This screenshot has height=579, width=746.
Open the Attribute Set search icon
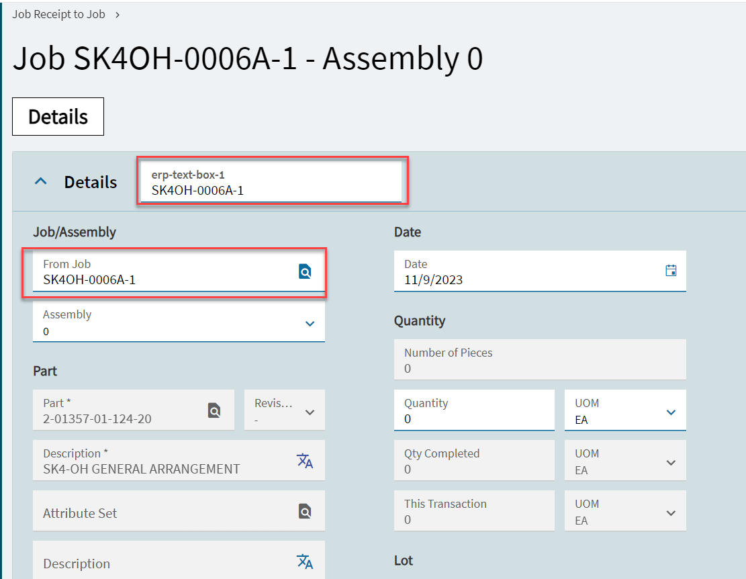coord(305,511)
